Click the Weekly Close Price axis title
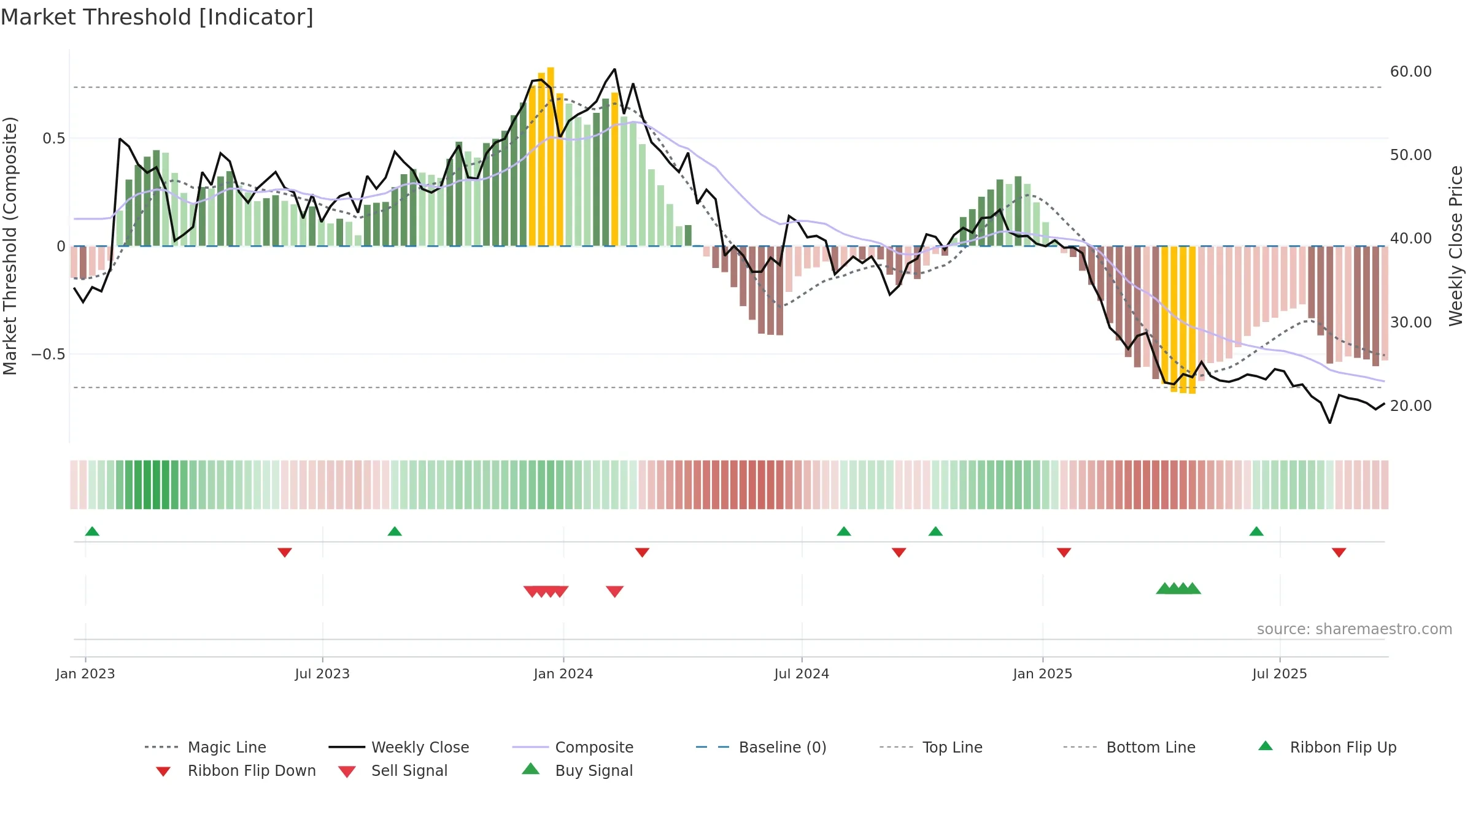This screenshot has width=1473, height=828. [1456, 245]
